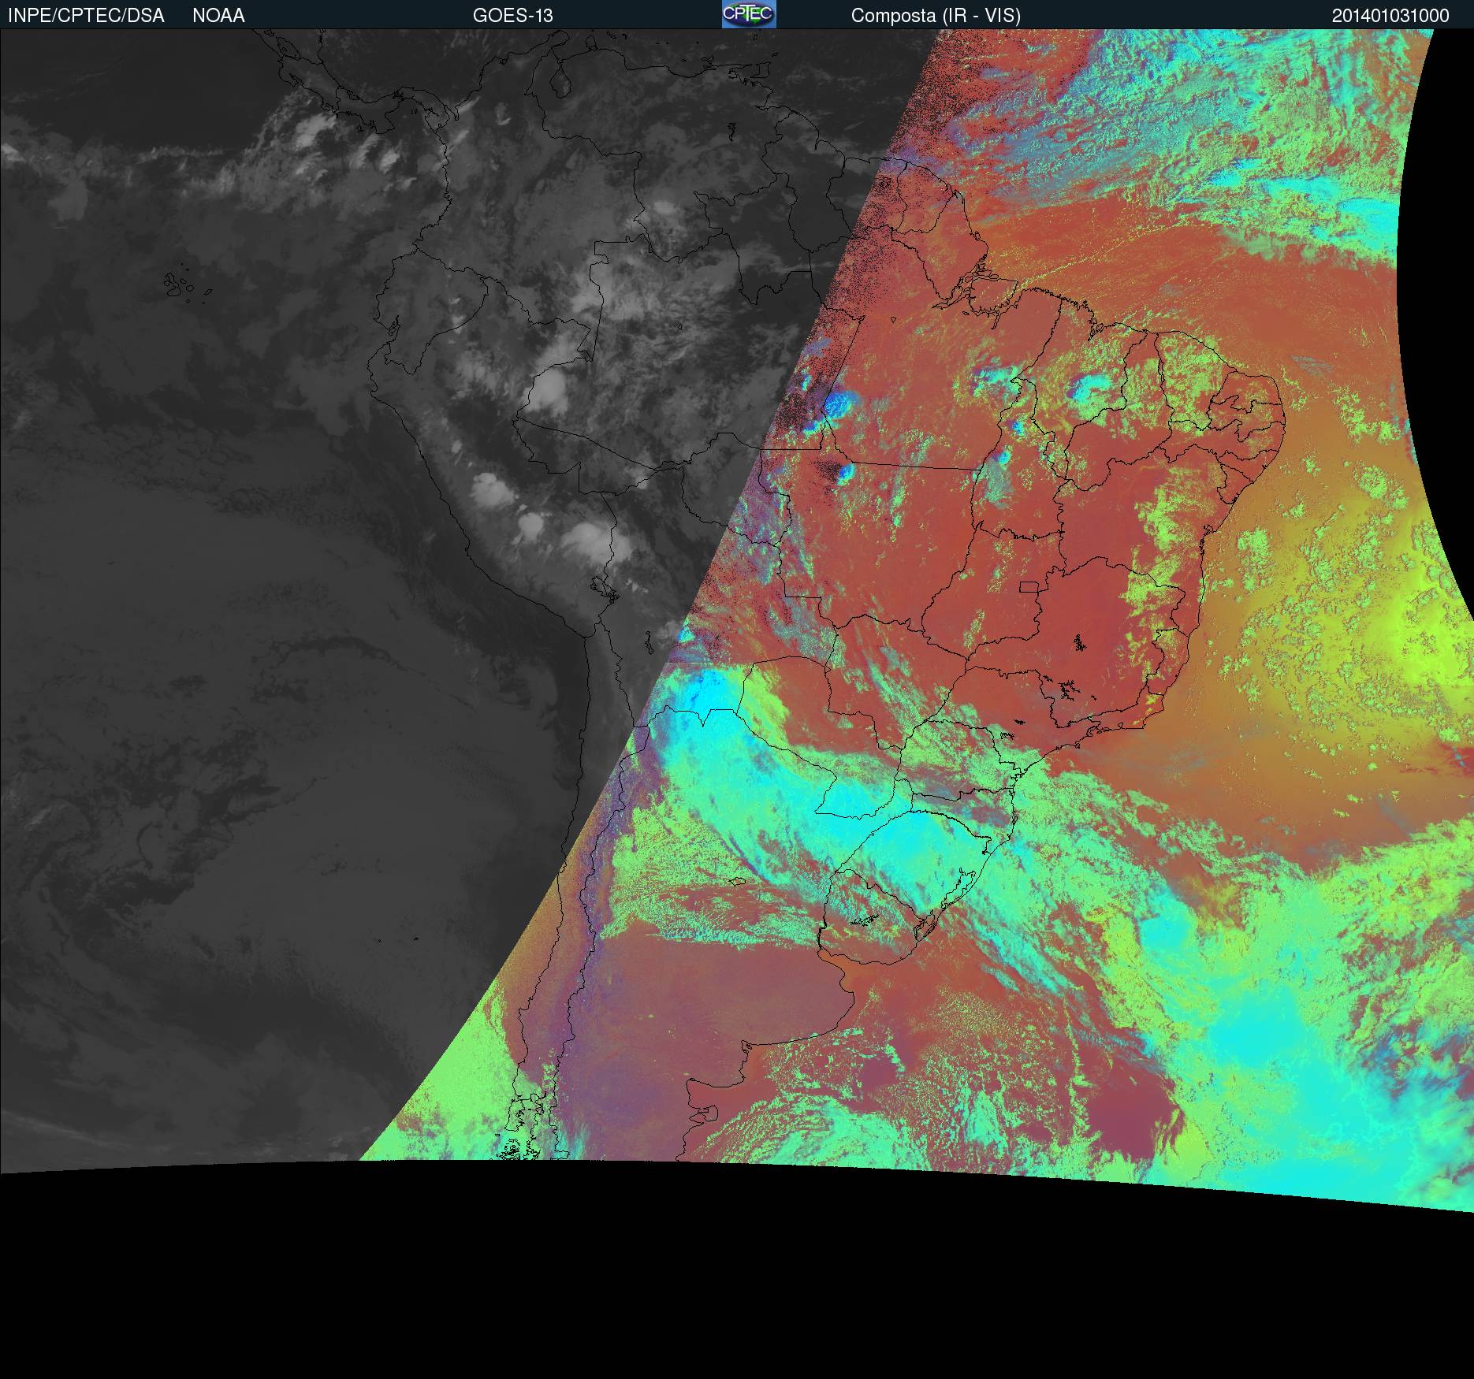The width and height of the screenshot is (1474, 1379).
Task: Click the Galápagos Islands outline in the Pacific
Action: [x=180, y=284]
